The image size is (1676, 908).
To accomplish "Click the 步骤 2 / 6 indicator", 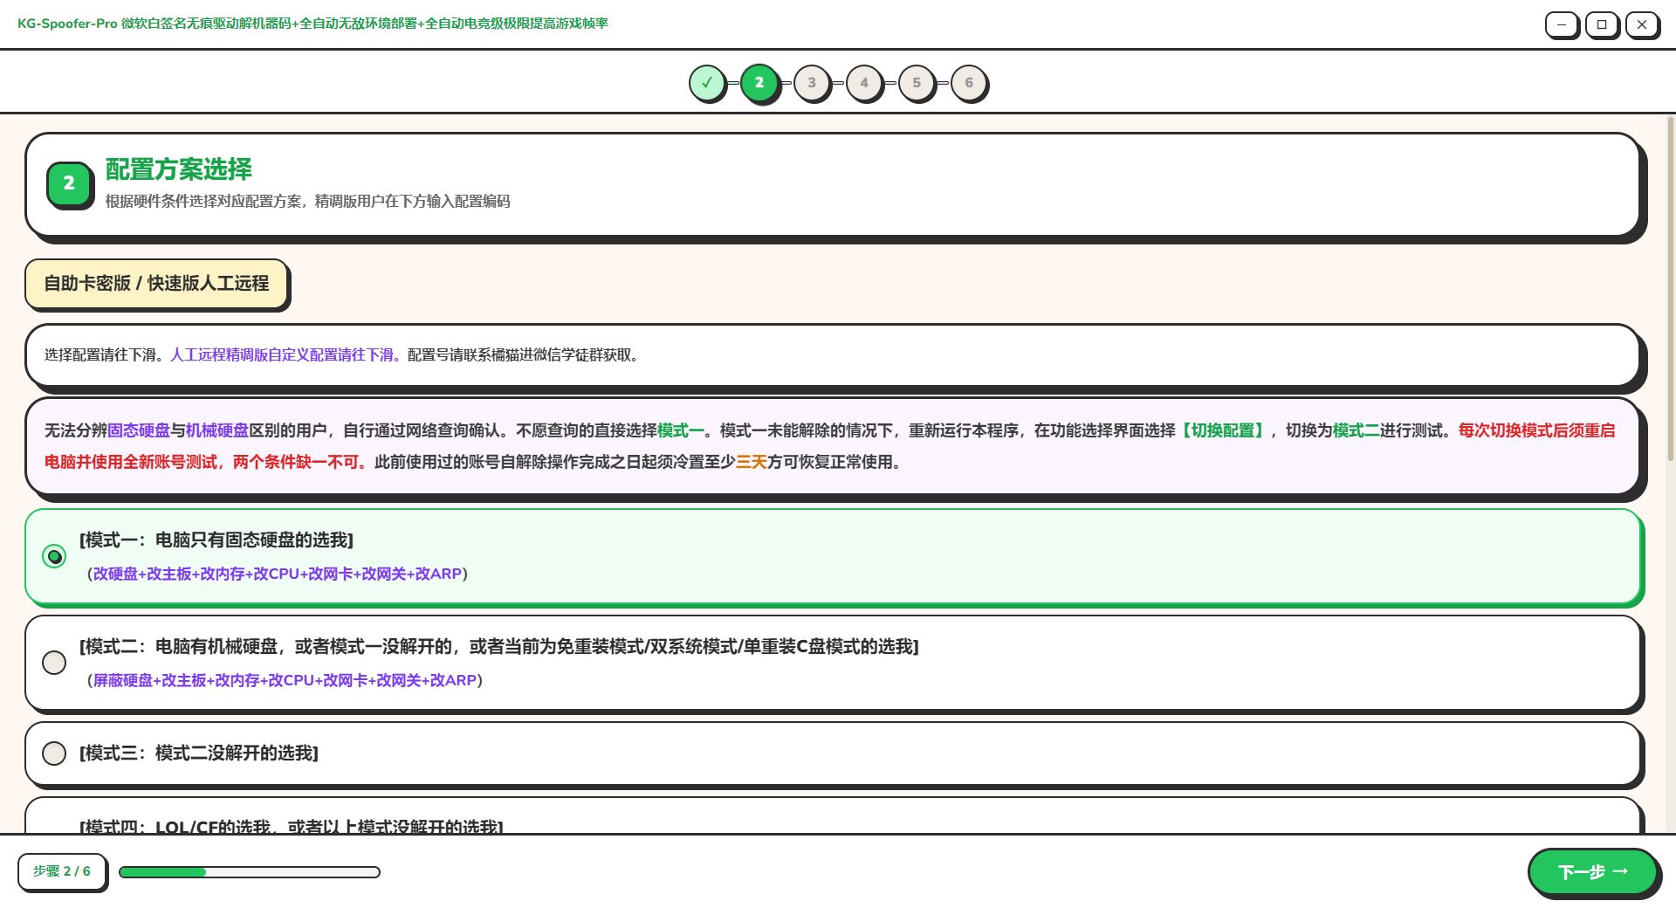I will point(62,871).
